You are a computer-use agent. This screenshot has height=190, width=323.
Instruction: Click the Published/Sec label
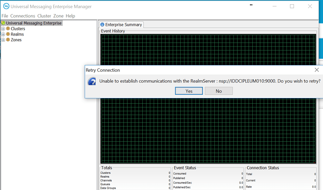(182, 187)
